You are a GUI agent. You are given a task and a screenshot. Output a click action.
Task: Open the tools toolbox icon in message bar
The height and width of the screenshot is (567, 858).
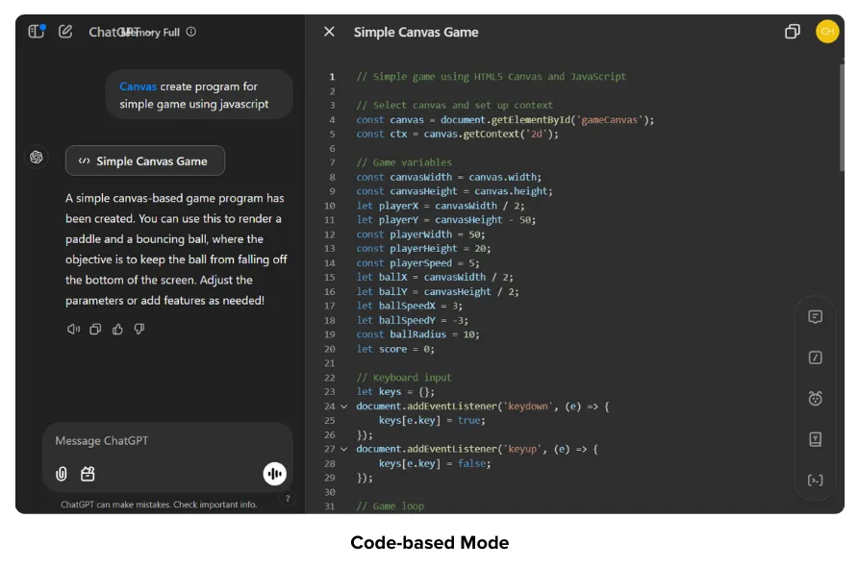pyautogui.click(x=88, y=474)
